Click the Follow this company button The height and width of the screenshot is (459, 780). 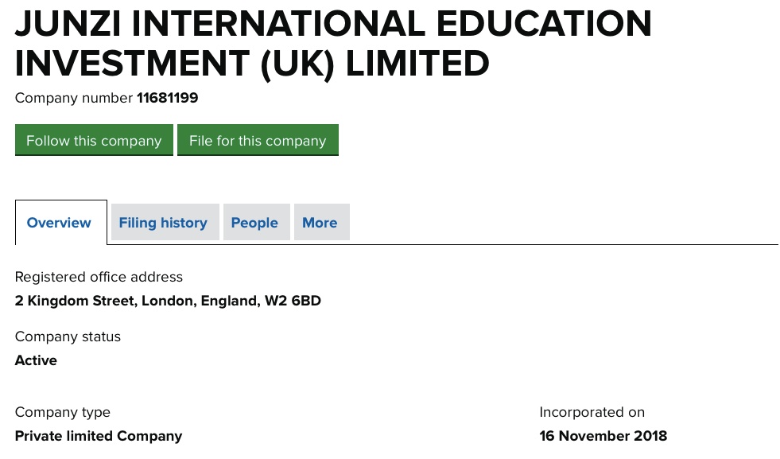94,141
